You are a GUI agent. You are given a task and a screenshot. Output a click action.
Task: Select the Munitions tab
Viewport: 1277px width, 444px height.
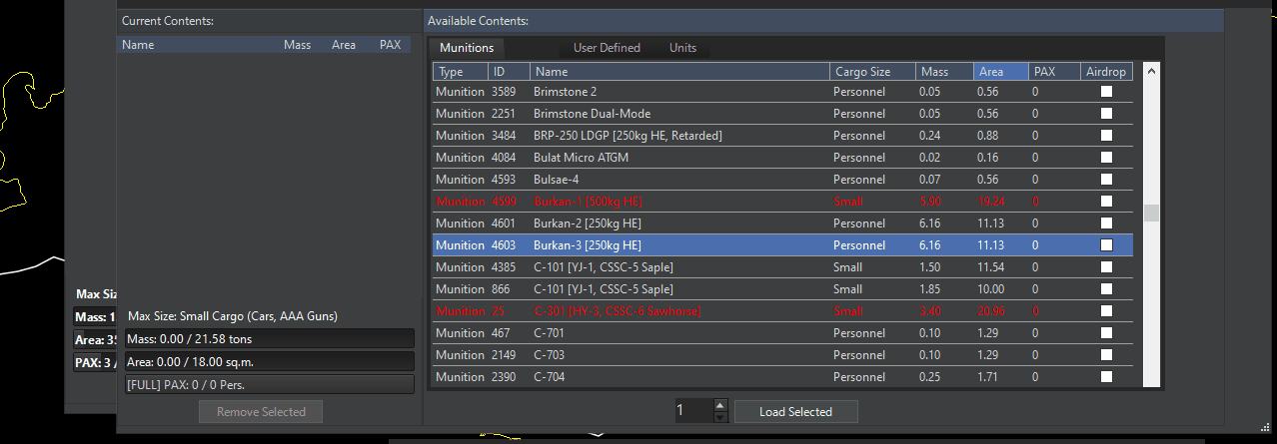point(467,48)
